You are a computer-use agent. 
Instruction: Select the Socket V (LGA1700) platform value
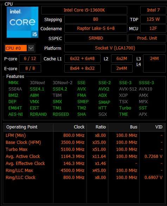pyautogui.click(x=115, y=48)
